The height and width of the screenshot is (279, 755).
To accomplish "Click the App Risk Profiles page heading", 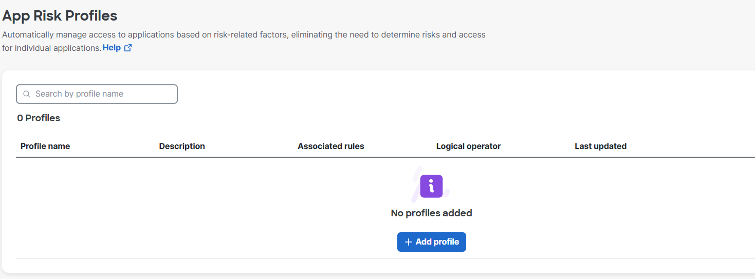I will 60,16.
